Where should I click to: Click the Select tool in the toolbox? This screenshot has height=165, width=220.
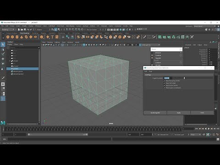click(x=3, y=44)
